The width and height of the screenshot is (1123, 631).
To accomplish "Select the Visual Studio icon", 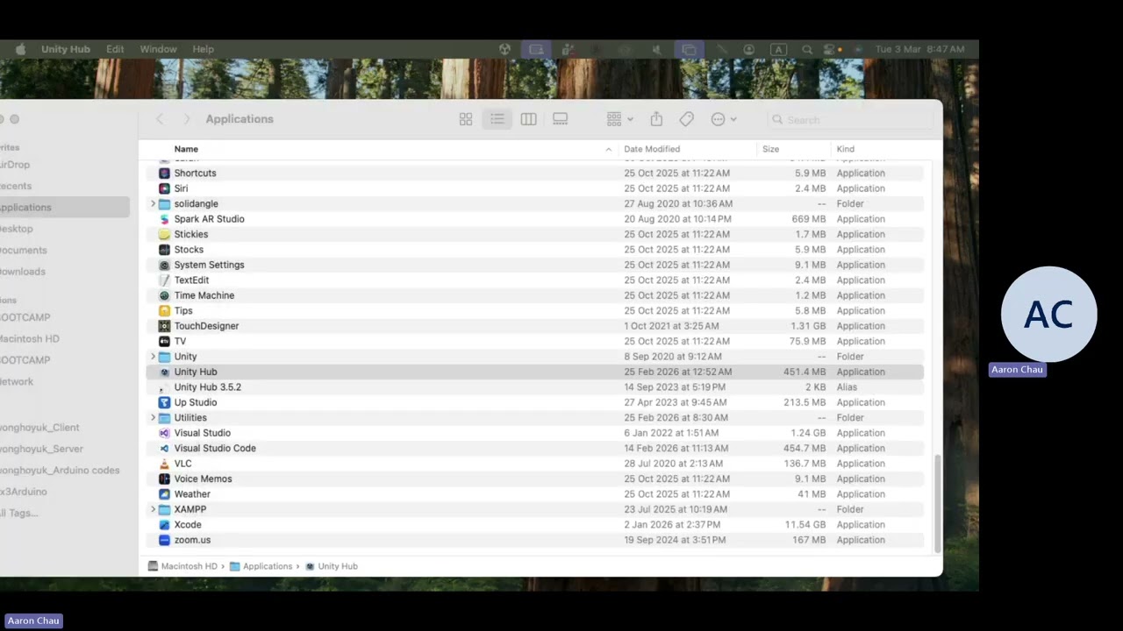I will pos(164,433).
